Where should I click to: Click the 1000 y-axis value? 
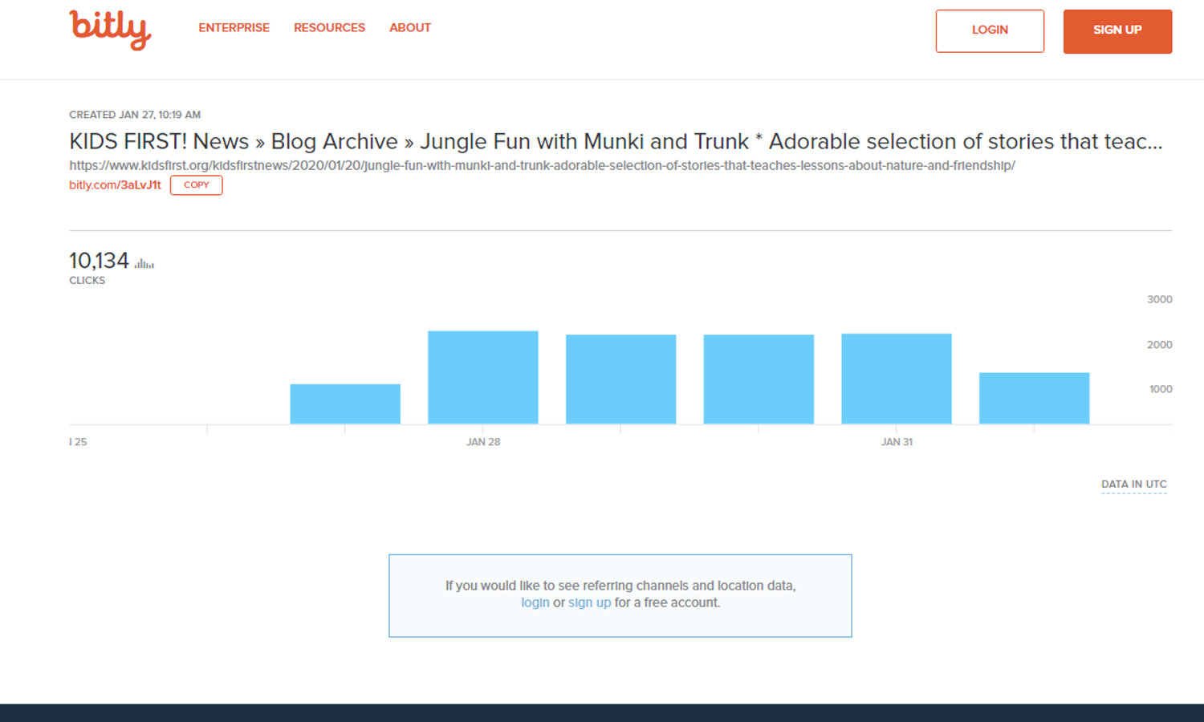coord(1161,389)
